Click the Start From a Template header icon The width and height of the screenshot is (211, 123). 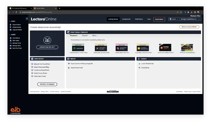(x=68, y=32)
